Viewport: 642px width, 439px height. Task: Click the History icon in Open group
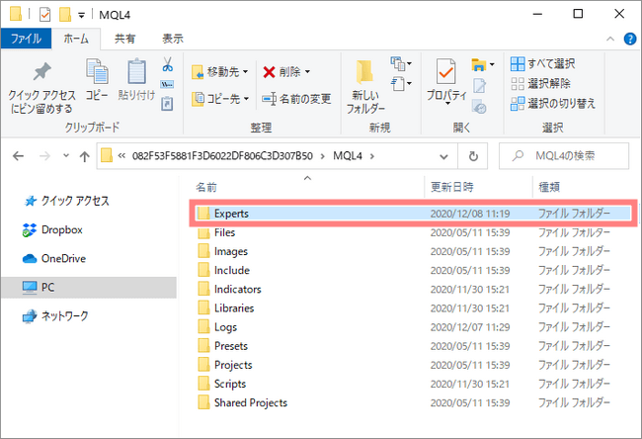coord(479,106)
